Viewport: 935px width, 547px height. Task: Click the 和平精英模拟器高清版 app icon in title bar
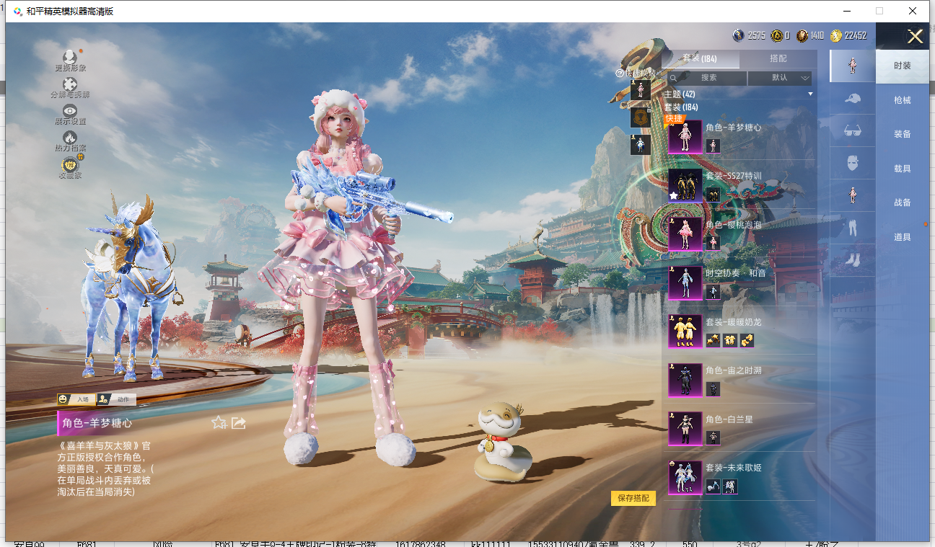pyautogui.click(x=17, y=11)
